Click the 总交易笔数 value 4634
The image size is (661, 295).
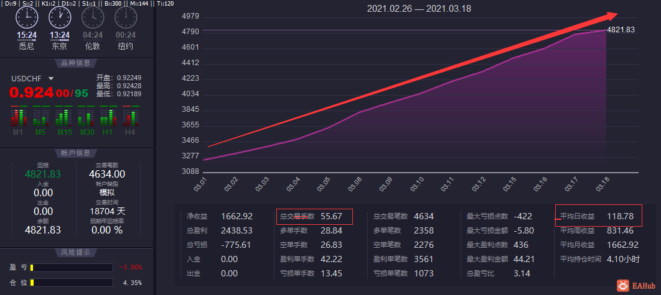[424, 216]
